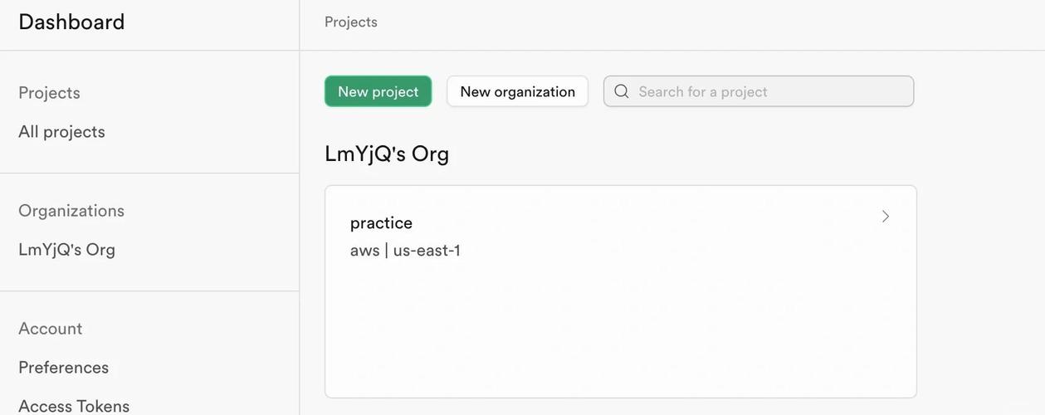Click the Projects section header in sidebar
The image size is (1045, 415).
click(x=49, y=93)
